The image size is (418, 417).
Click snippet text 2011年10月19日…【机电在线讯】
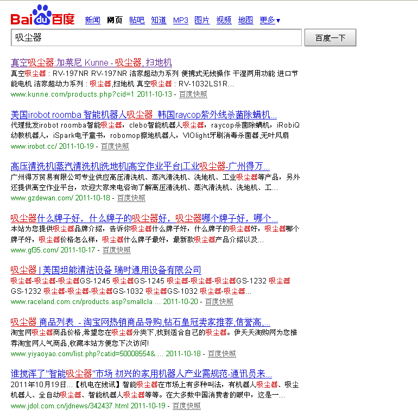click(x=66, y=384)
